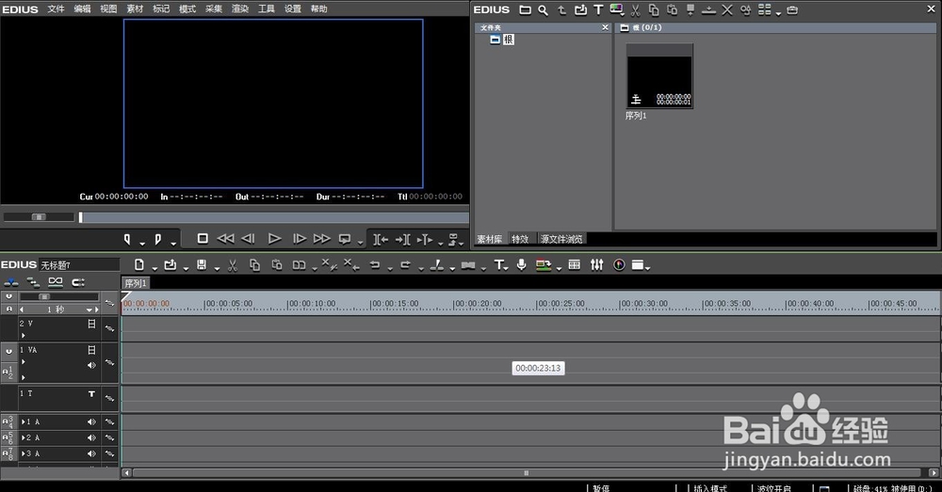Open the bin view mode dropdown arrow
942x492 pixels.
coord(779,12)
